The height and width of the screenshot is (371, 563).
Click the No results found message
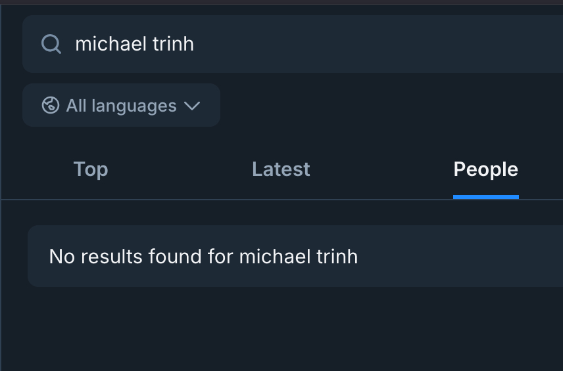tap(203, 256)
